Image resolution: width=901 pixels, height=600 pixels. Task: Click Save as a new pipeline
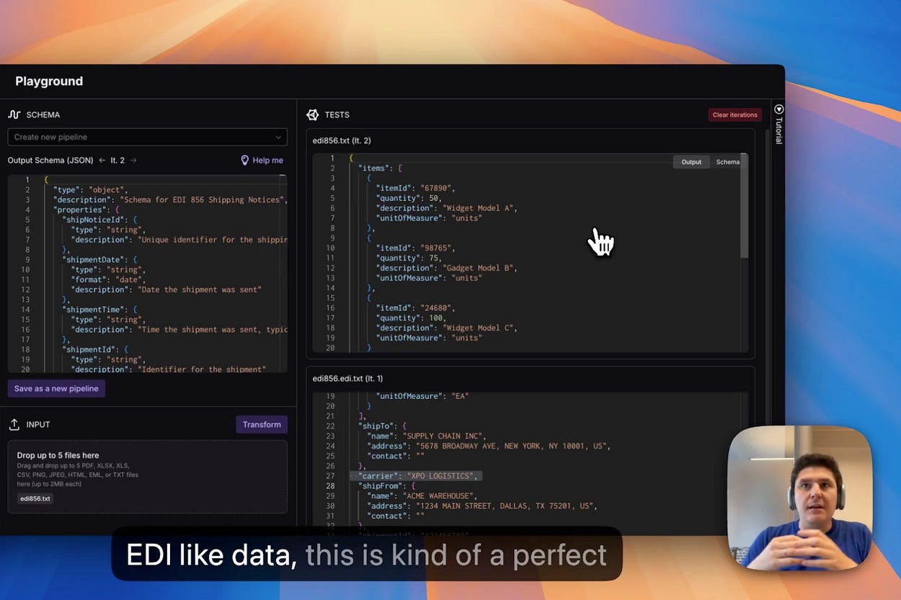click(x=56, y=388)
